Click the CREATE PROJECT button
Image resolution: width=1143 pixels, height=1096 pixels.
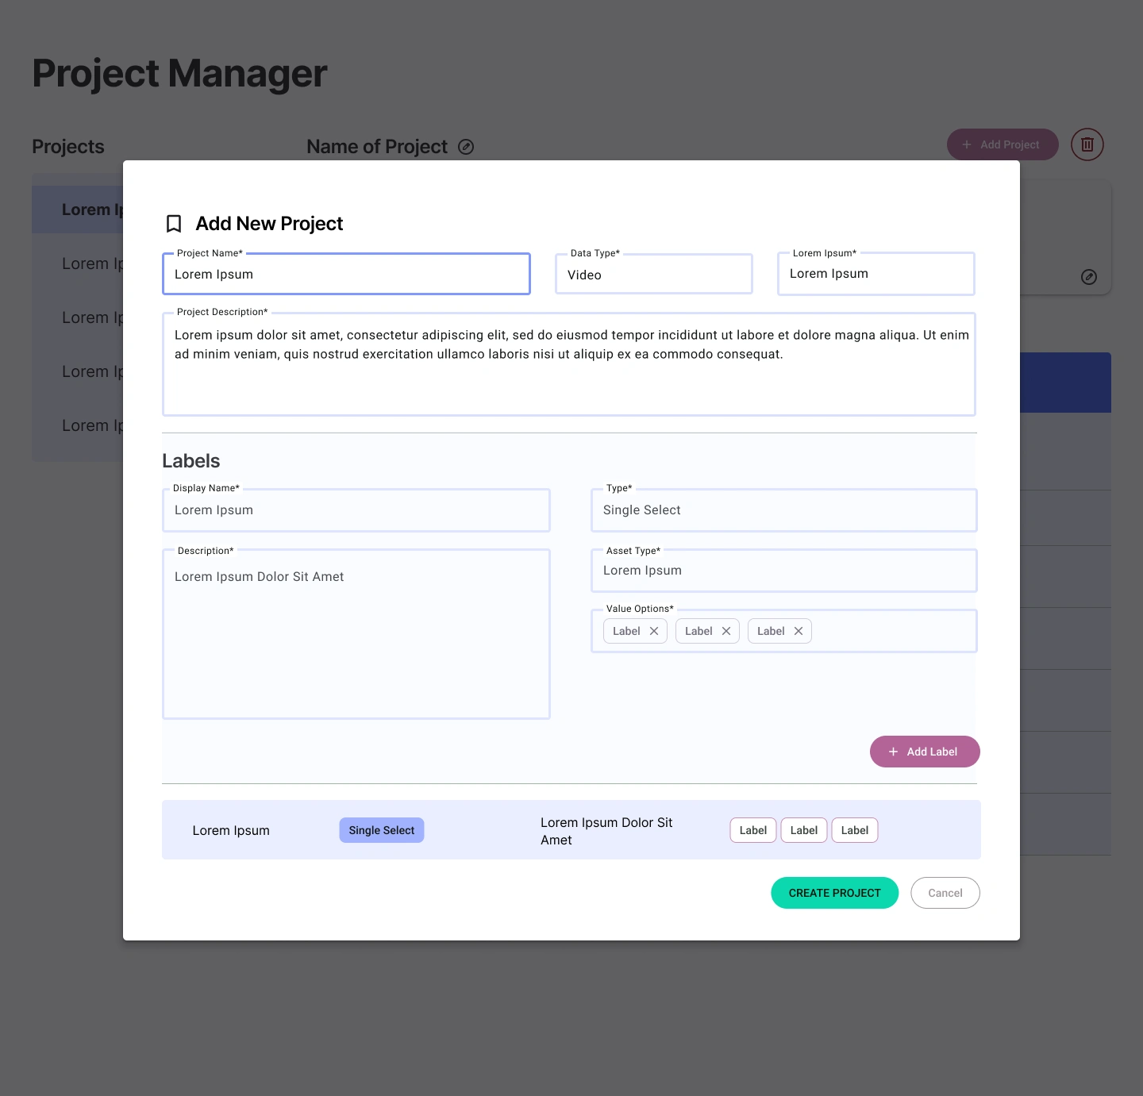click(x=834, y=893)
